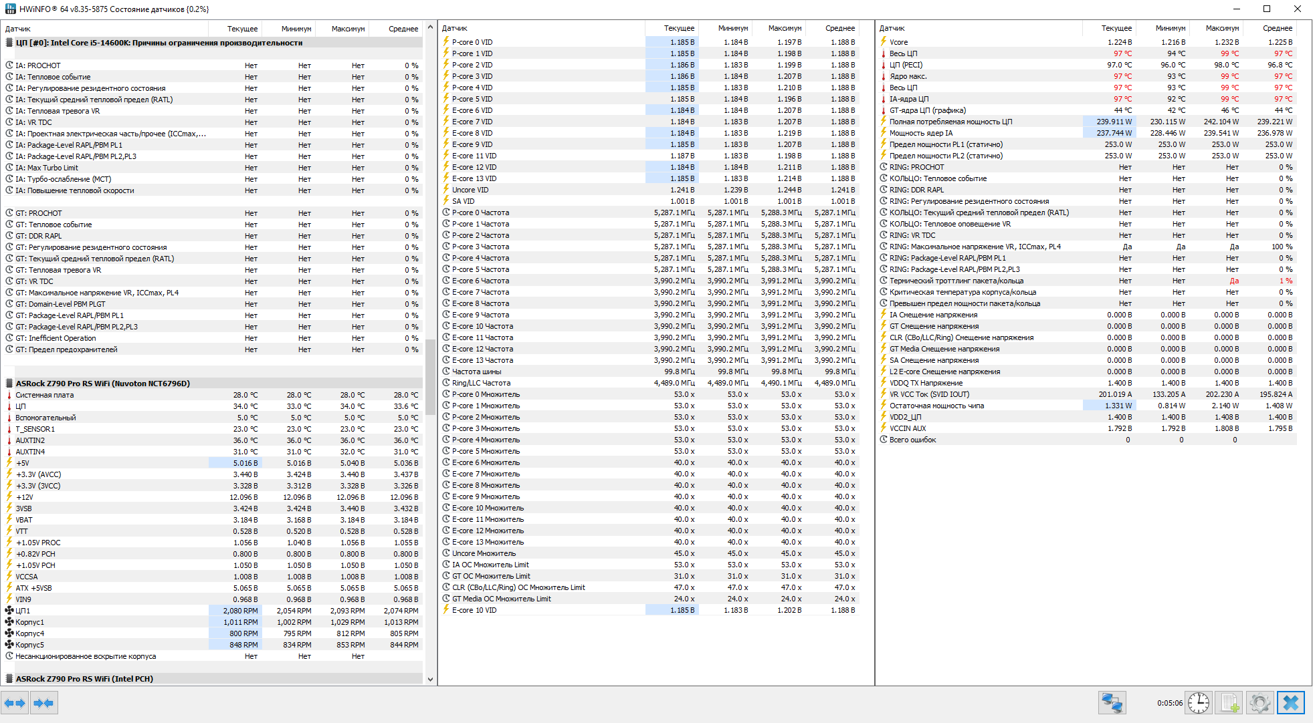This screenshot has height=723, width=1313.
Task: Start logging with the document-plus icon
Action: [1229, 703]
